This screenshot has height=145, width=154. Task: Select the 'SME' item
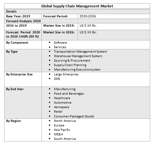point(57,79)
